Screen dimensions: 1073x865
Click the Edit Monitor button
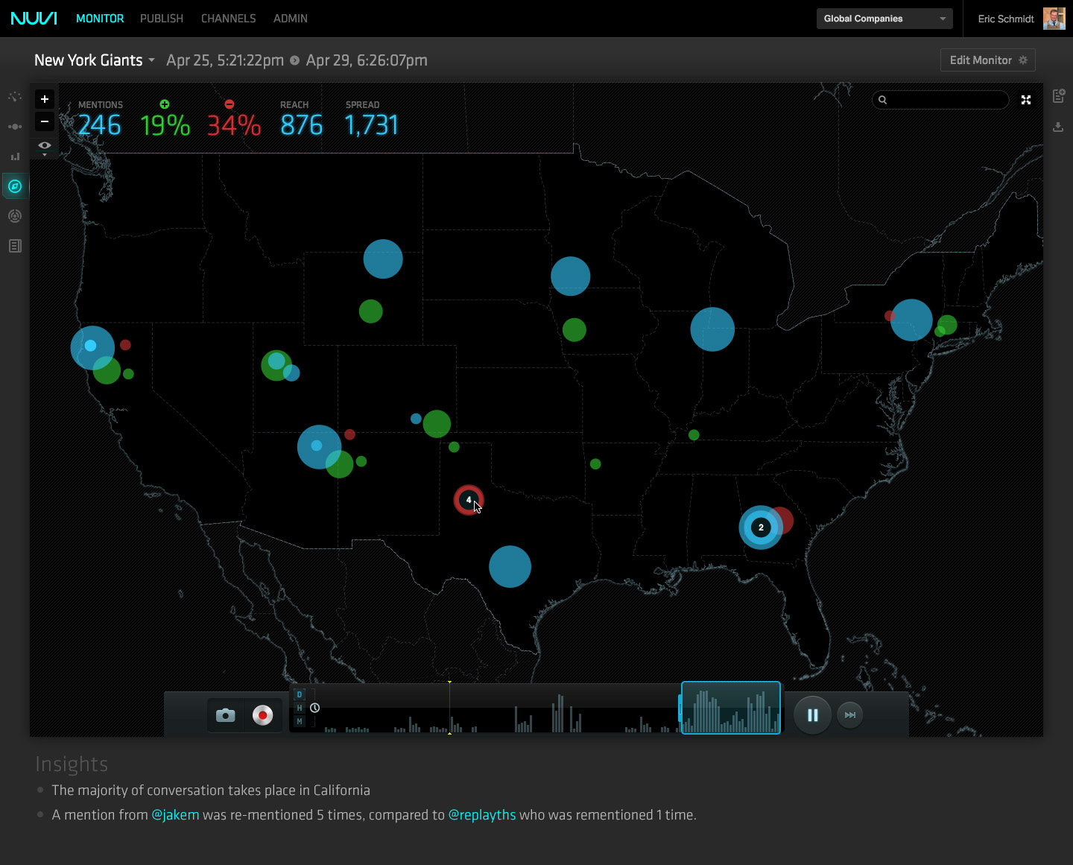[988, 60]
